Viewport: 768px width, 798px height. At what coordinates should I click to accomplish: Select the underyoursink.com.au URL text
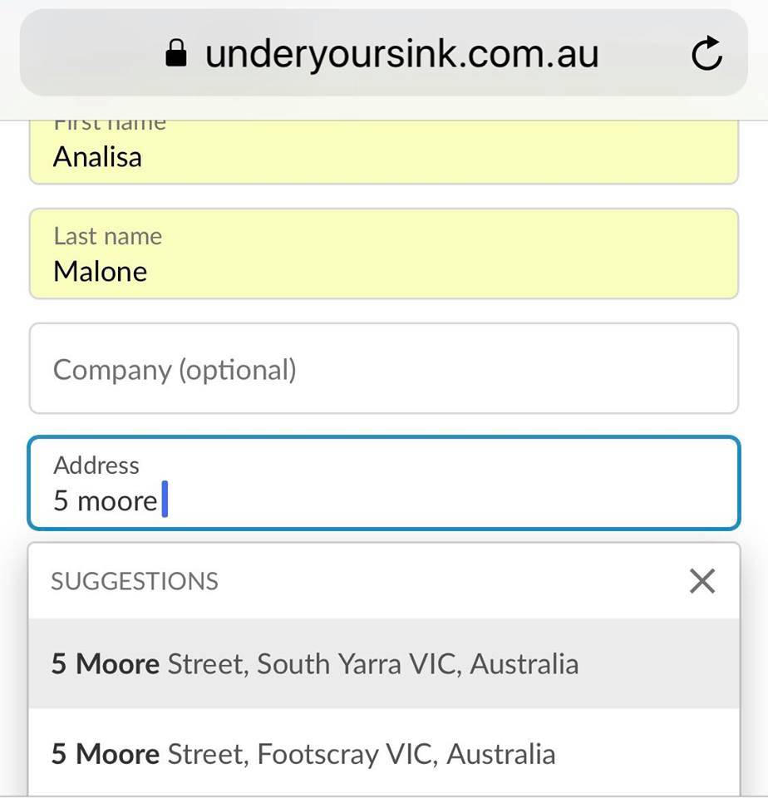point(402,54)
